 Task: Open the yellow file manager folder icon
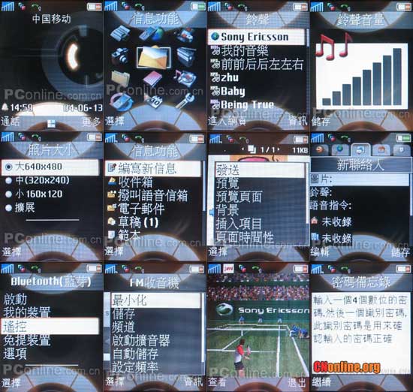coord(120,79)
